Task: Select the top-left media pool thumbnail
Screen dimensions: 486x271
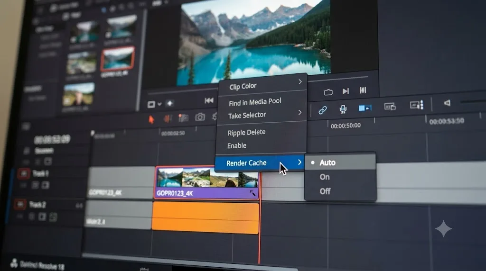Action: pyautogui.click(x=84, y=33)
